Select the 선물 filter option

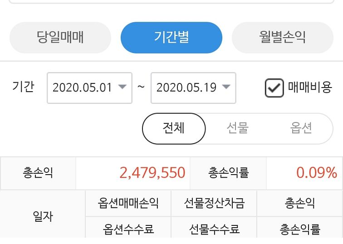238,128
